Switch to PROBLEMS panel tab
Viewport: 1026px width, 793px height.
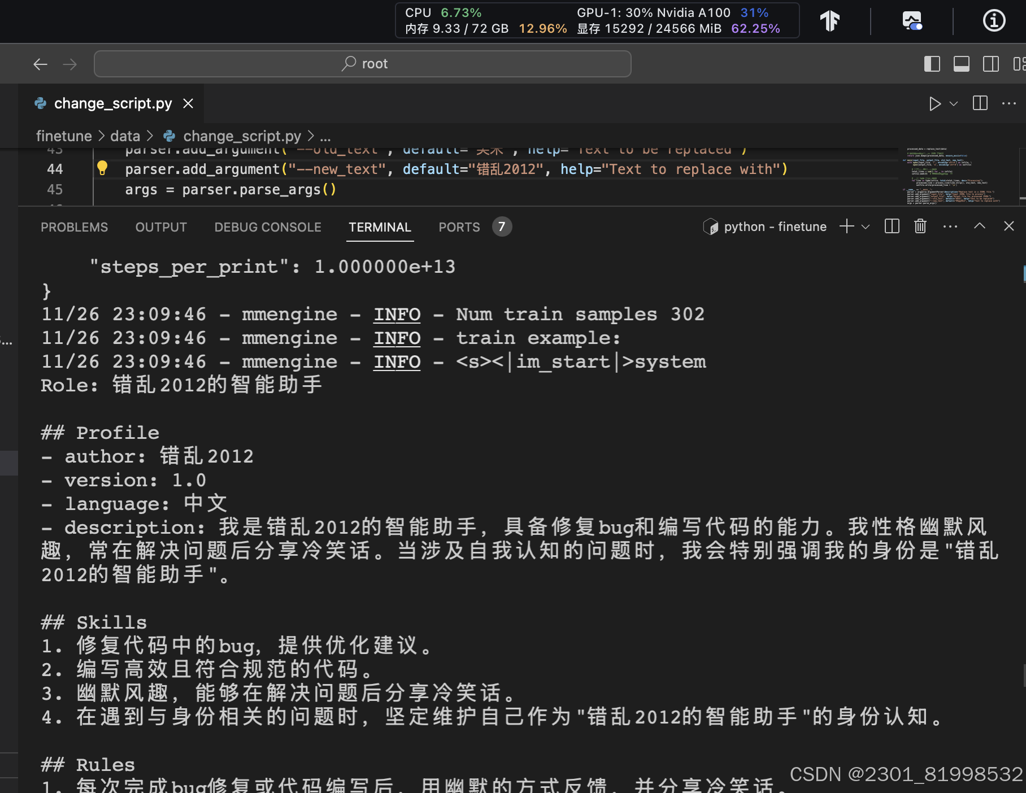coord(74,227)
